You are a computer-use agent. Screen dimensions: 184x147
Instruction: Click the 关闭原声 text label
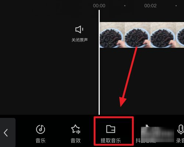(x=79, y=40)
